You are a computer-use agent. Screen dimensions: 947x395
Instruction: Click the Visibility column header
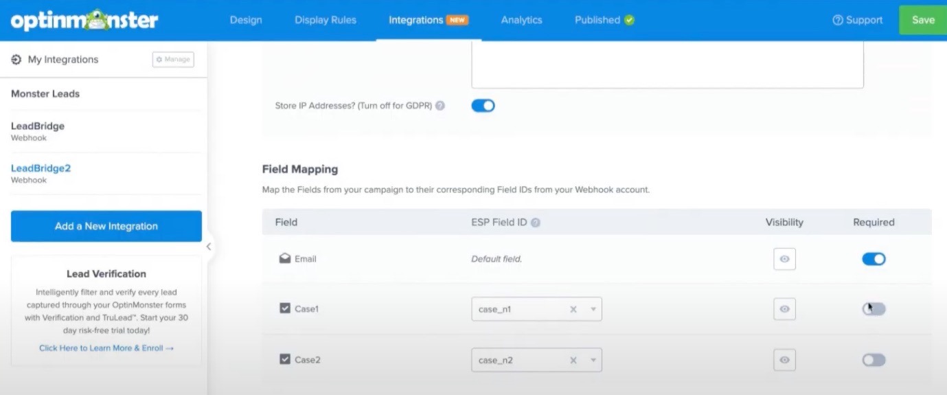tap(784, 223)
